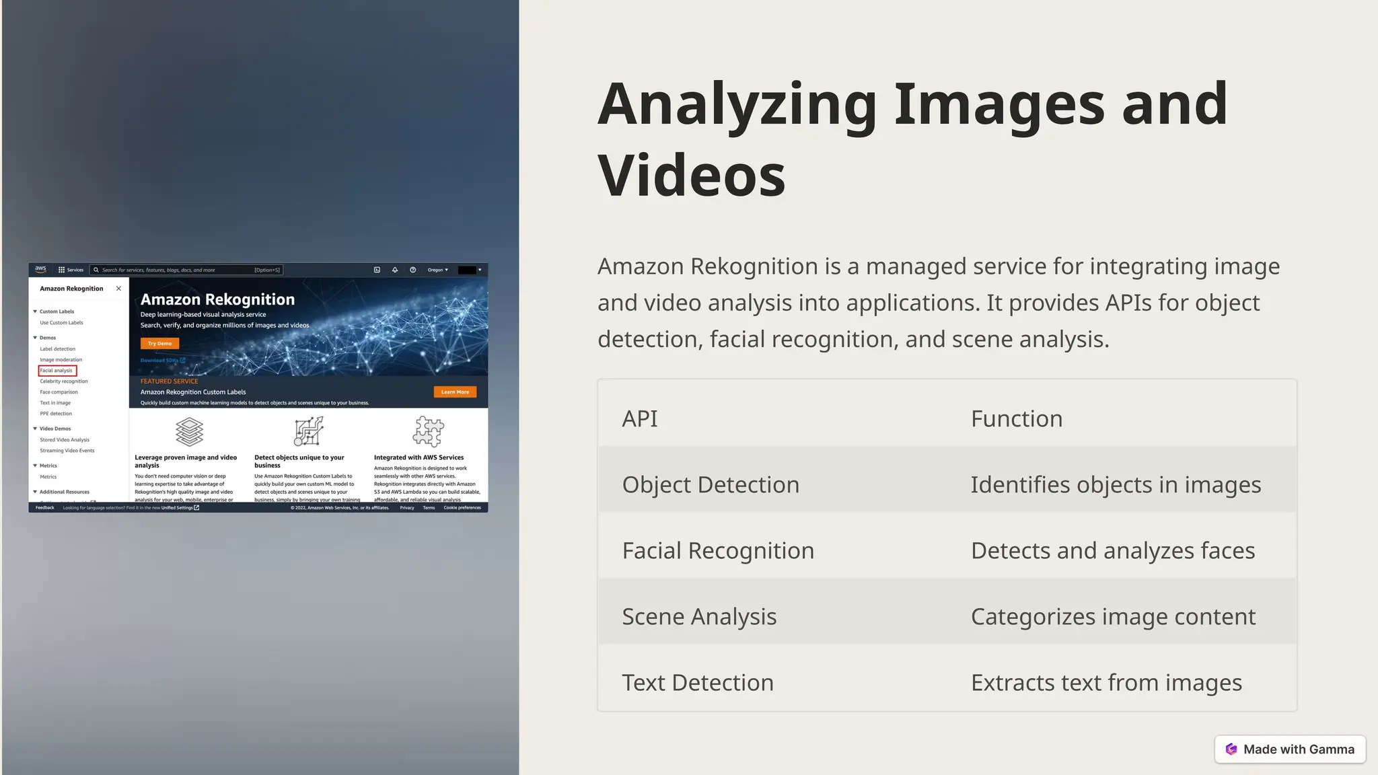Select Facial analysis in sidebar
Viewport: 1378px width, 775px height.
coord(57,371)
